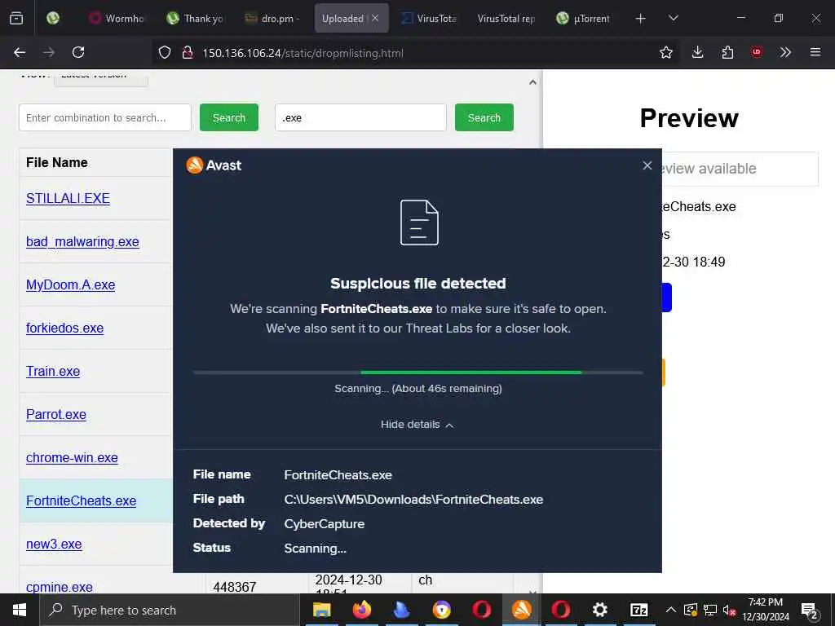Screen dimensions: 835x626
Task: Click the document icon in Avast dialog
Action: pos(420,223)
